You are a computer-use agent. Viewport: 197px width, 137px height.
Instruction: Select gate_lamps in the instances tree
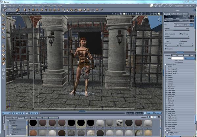coord(171,86)
